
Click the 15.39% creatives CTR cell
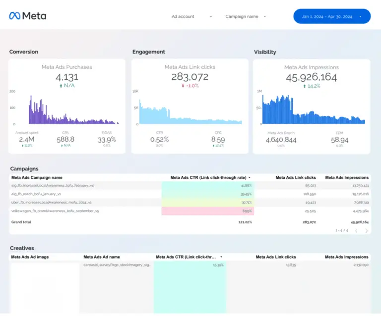(x=190, y=287)
